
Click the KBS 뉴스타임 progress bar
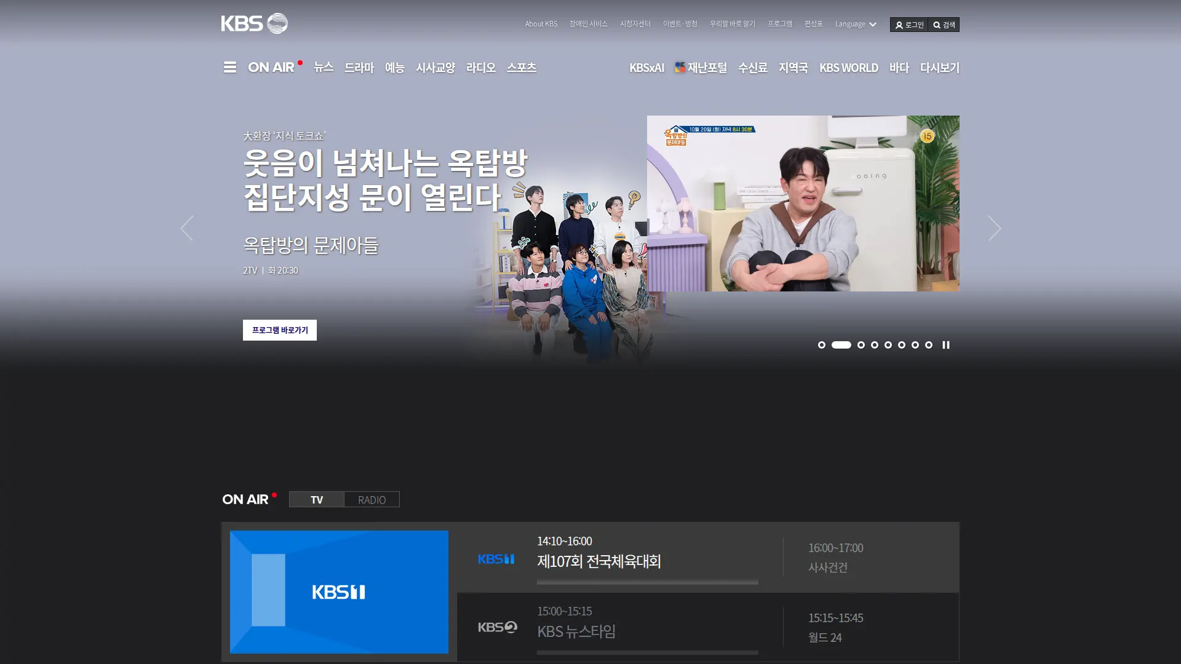647,652
